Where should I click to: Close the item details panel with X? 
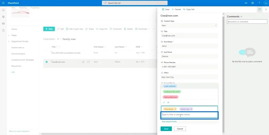point(266,9)
